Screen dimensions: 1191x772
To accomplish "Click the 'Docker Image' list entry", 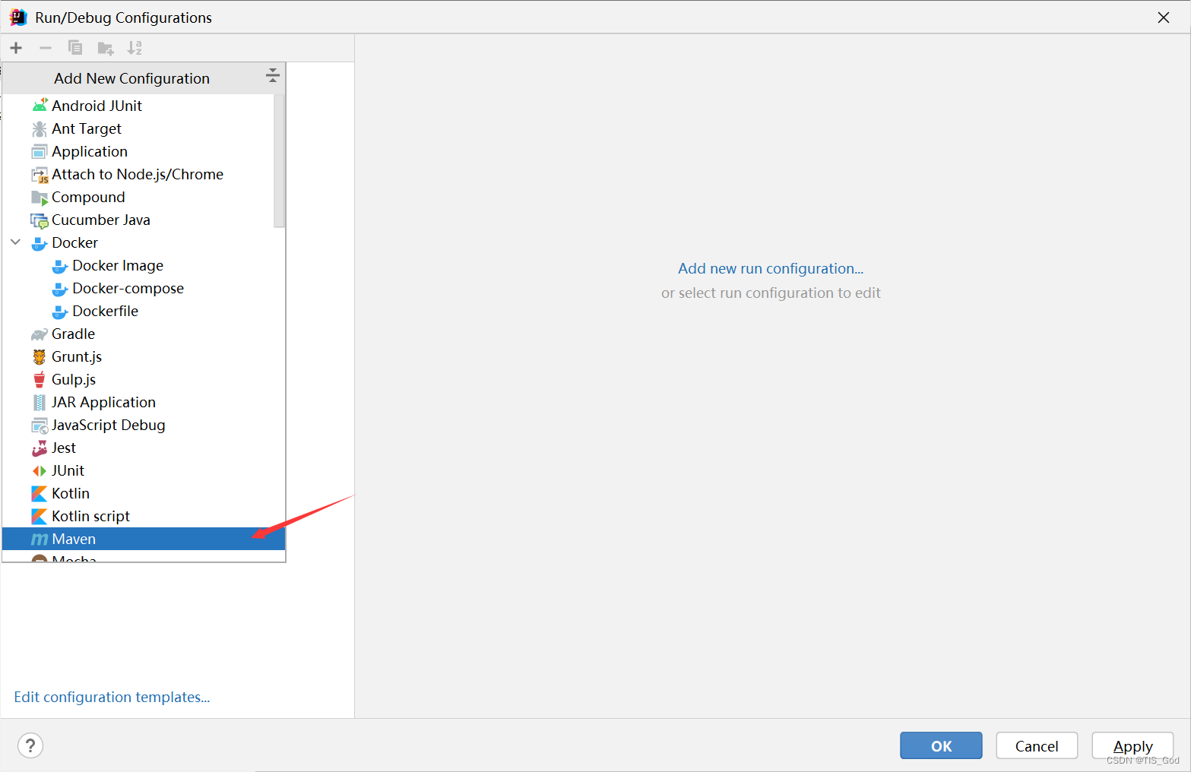I will (x=144, y=265).
